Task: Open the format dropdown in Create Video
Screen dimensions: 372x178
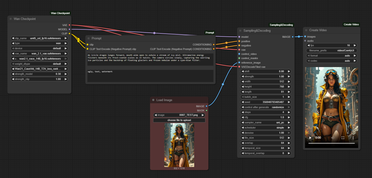Action: click(332, 55)
